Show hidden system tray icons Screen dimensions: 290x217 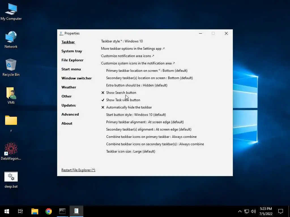(240, 211)
